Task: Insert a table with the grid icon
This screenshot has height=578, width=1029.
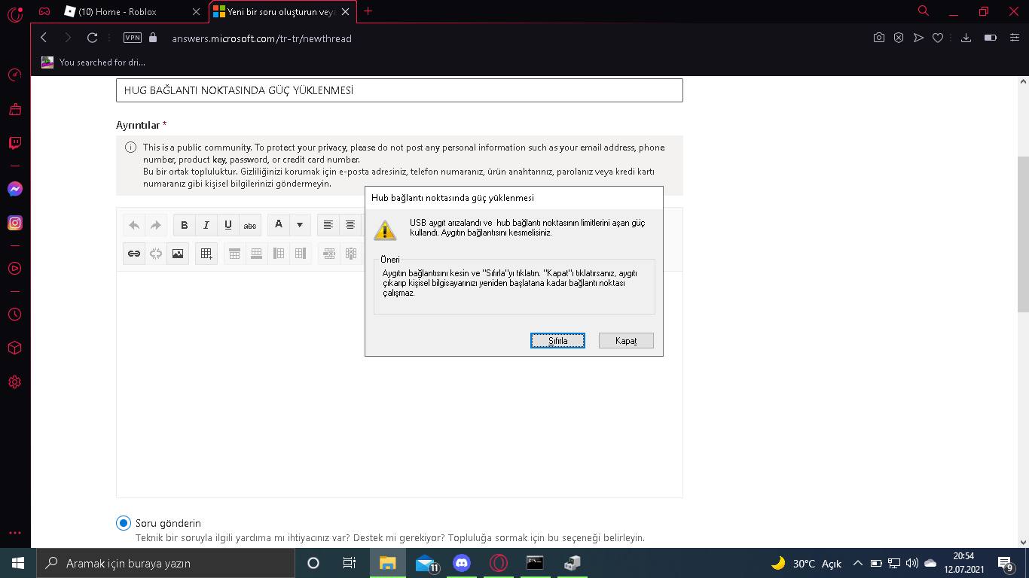Action: click(x=206, y=254)
